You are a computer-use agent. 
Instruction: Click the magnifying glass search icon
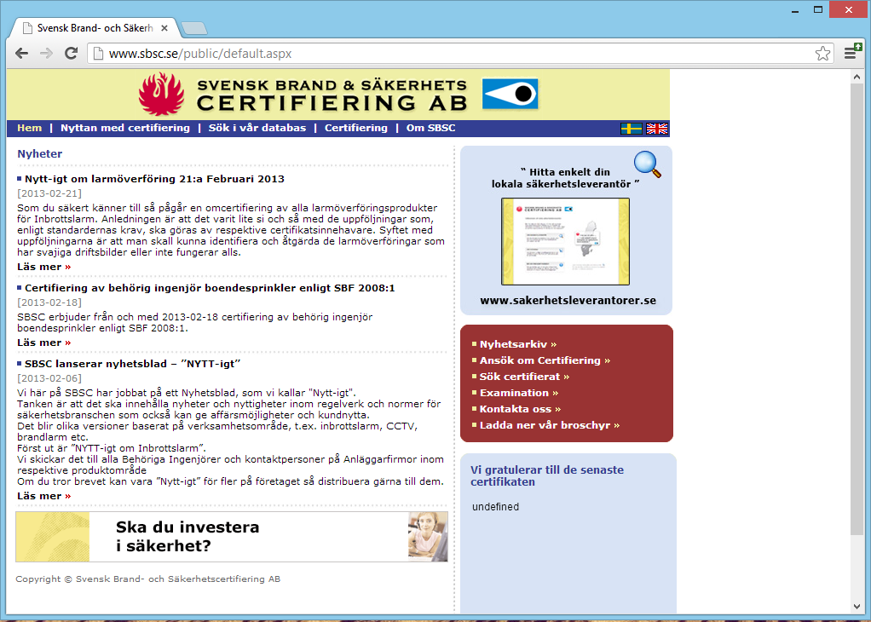pos(648,164)
